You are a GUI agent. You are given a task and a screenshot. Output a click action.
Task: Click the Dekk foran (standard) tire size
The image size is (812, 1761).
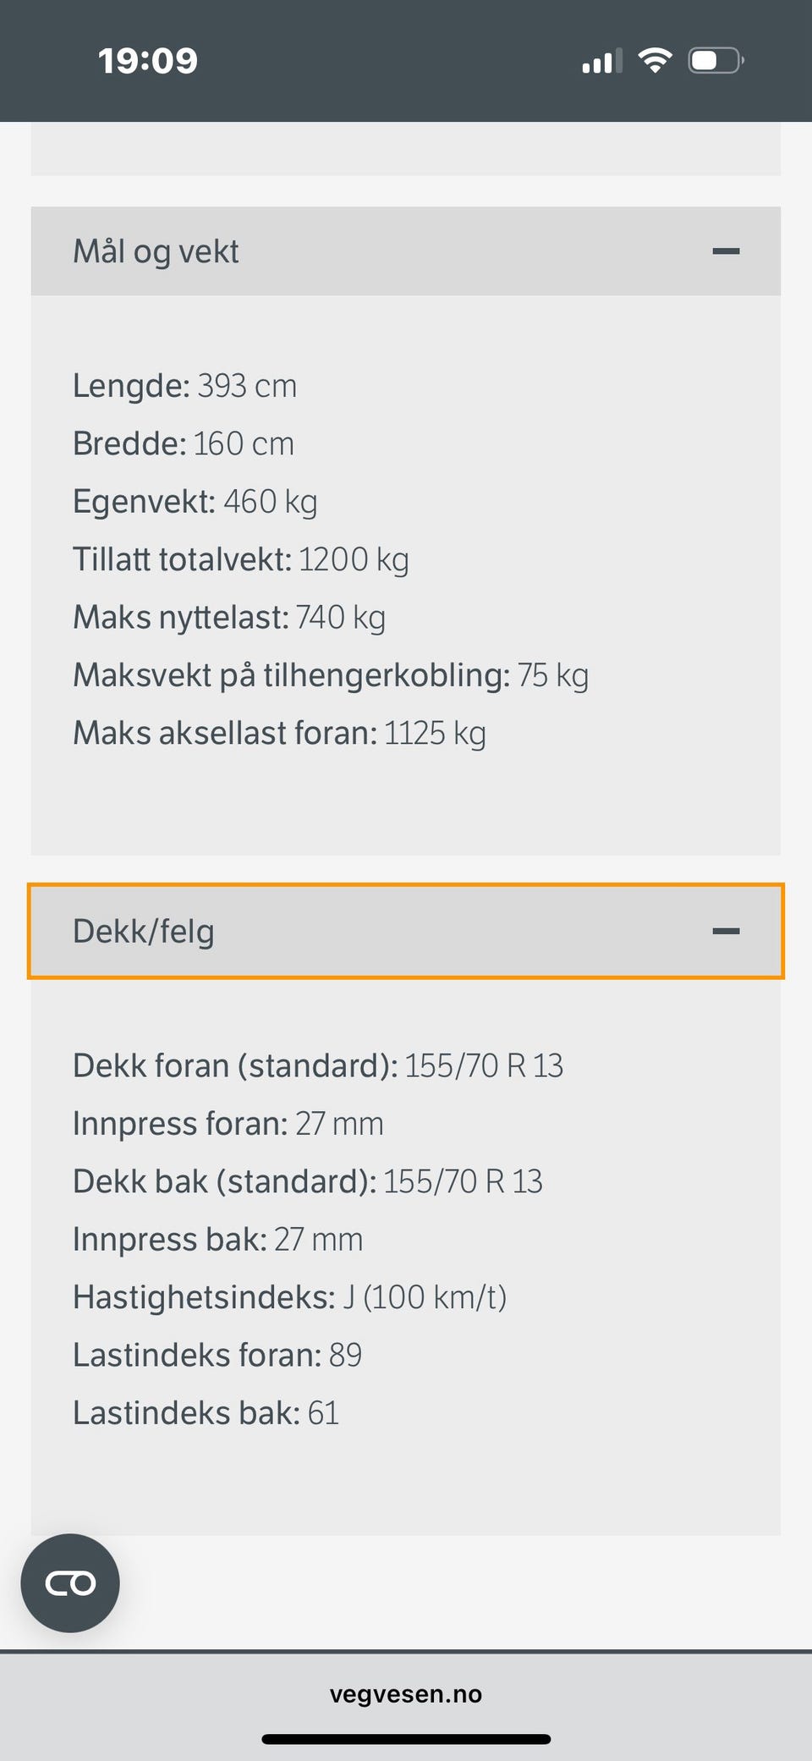coord(483,1065)
